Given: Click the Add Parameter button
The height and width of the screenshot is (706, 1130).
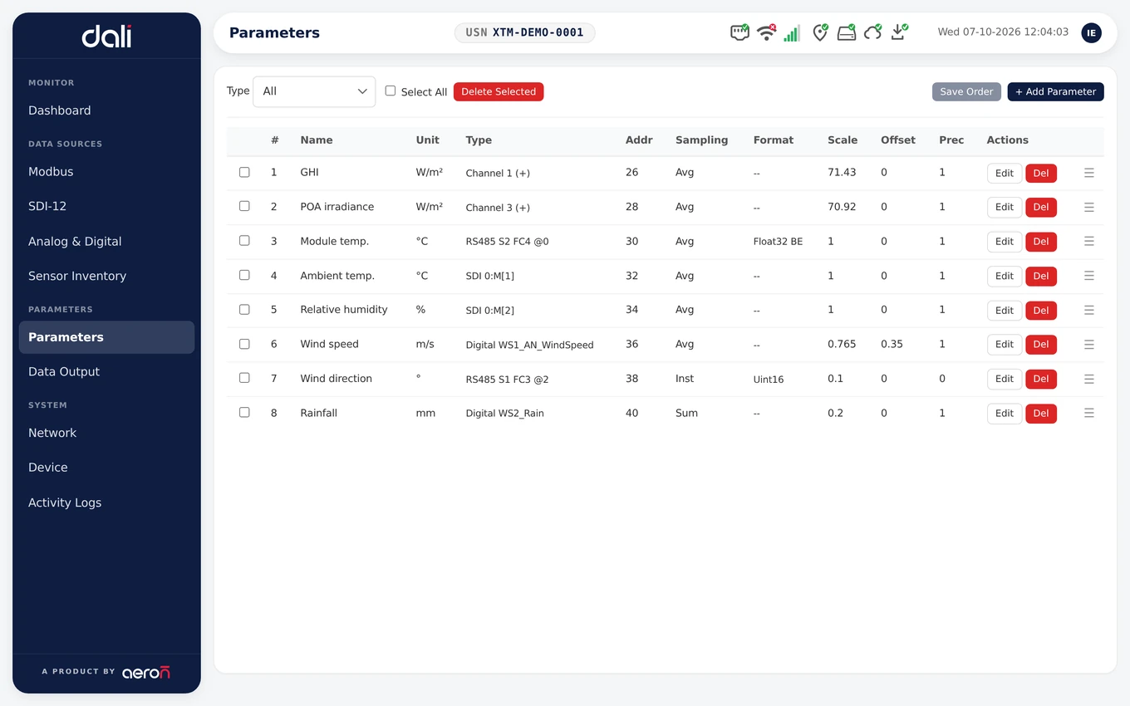Looking at the screenshot, I should [x=1055, y=91].
